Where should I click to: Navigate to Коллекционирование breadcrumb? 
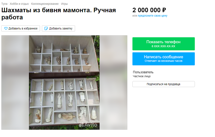[45, 4]
